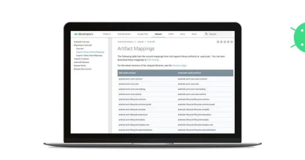Open the News tab
The height and width of the screenshot is (160, 305).
point(194,34)
